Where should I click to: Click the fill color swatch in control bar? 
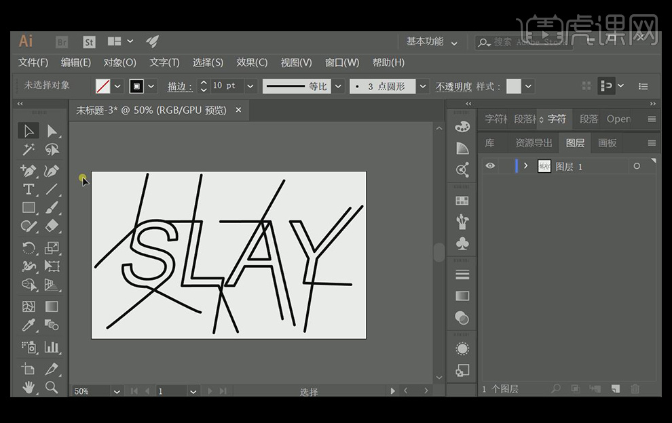(103, 86)
